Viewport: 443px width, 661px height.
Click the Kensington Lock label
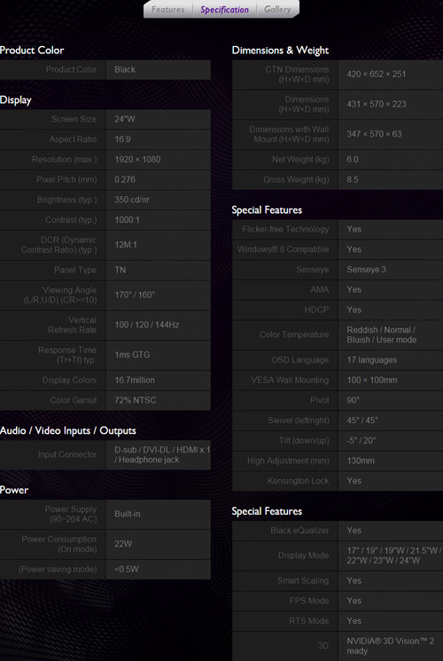298,481
